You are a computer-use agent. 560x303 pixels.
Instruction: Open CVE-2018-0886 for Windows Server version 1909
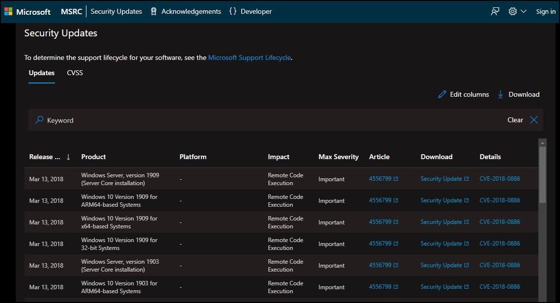pos(500,179)
